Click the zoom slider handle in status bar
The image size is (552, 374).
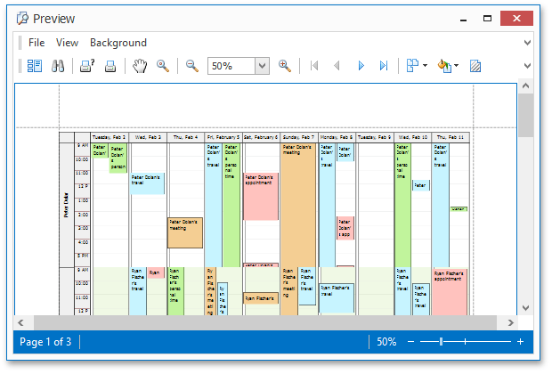[441, 342]
